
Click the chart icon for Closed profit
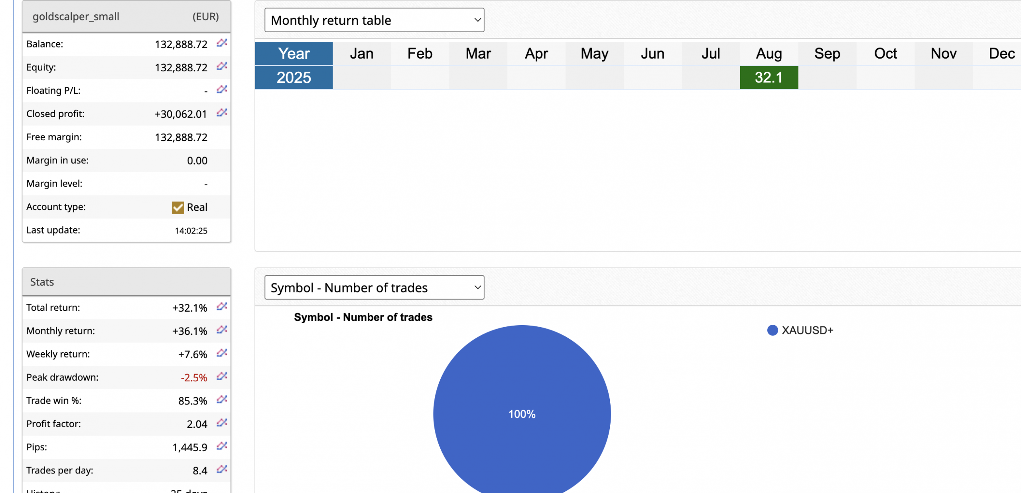222,113
